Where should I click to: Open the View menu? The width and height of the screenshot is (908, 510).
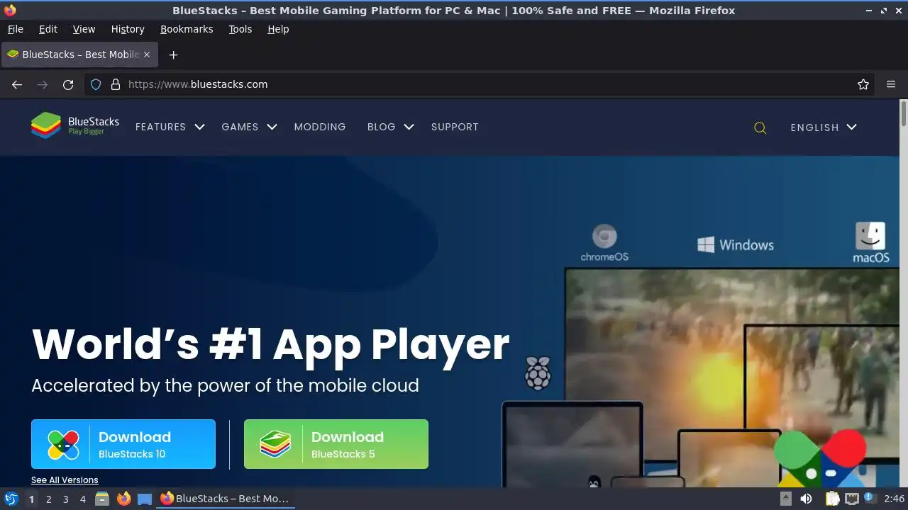pyautogui.click(x=84, y=29)
